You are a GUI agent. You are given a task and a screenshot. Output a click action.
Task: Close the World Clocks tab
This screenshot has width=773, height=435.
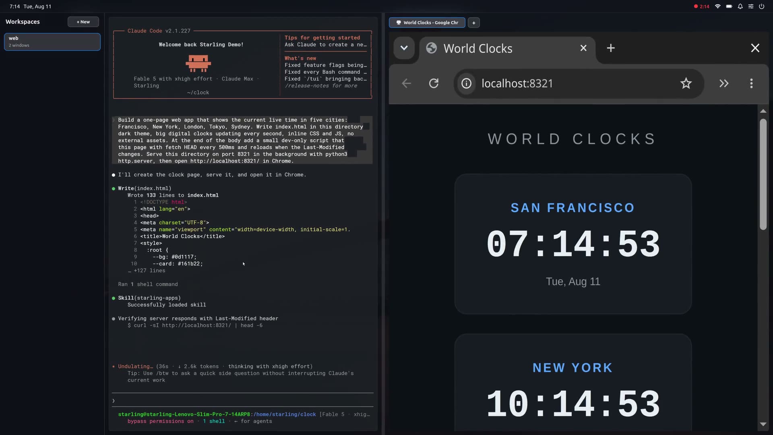click(x=583, y=48)
